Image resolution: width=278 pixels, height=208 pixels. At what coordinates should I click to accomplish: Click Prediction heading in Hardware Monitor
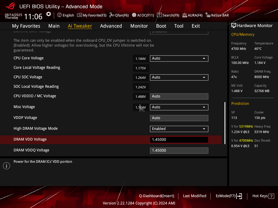coord(240,104)
